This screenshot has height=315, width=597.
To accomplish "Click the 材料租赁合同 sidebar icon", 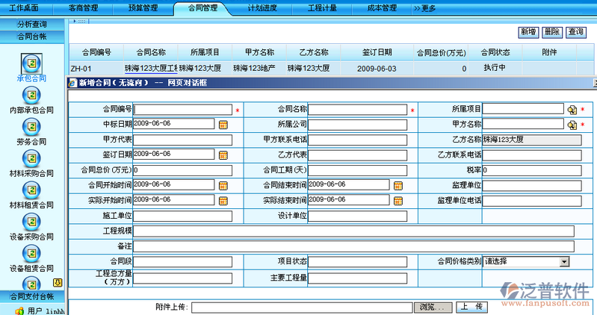I will (31, 190).
